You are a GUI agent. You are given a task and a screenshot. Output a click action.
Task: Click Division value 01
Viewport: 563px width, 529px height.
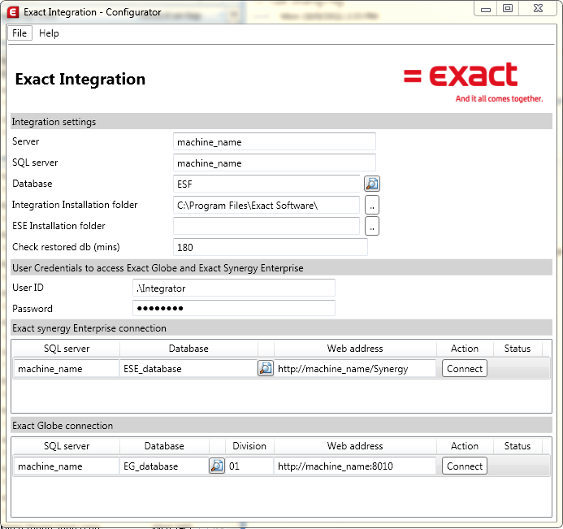pyautogui.click(x=249, y=466)
